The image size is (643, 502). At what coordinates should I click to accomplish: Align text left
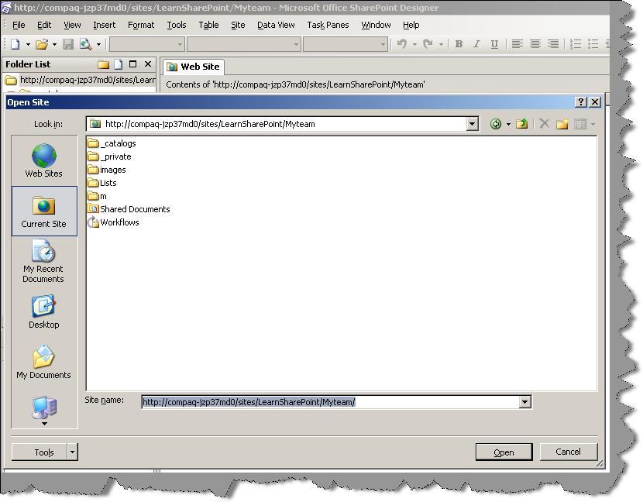click(x=517, y=44)
